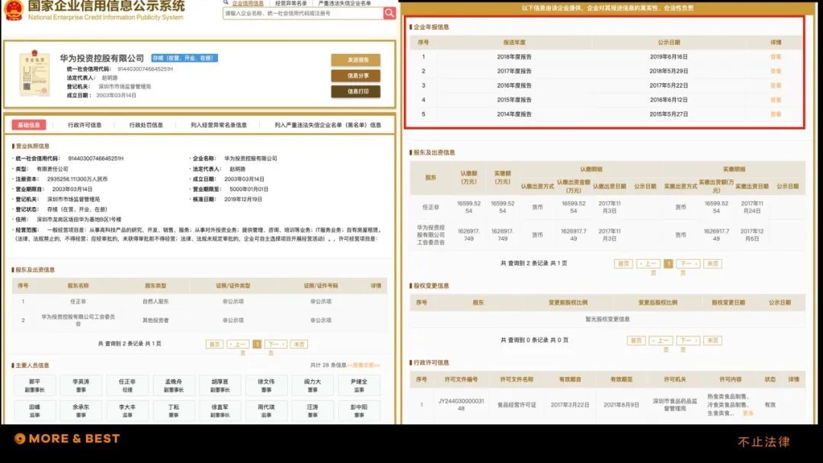
Task: View details of the 2016年度报告 row
Action: click(x=776, y=85)
